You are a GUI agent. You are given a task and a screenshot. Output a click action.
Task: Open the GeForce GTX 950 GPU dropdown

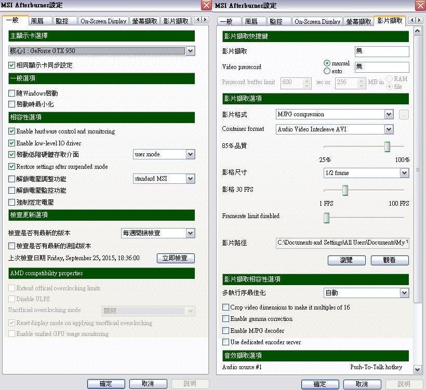102,51
